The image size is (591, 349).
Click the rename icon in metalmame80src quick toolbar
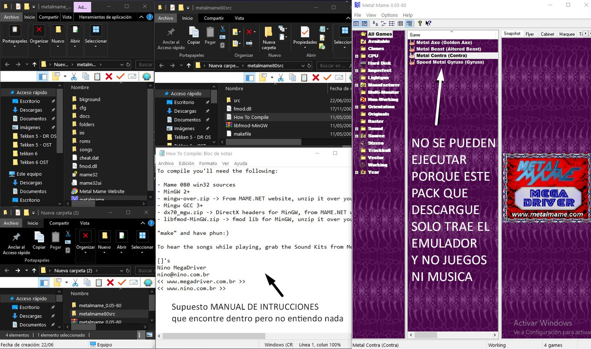[339, 78]
